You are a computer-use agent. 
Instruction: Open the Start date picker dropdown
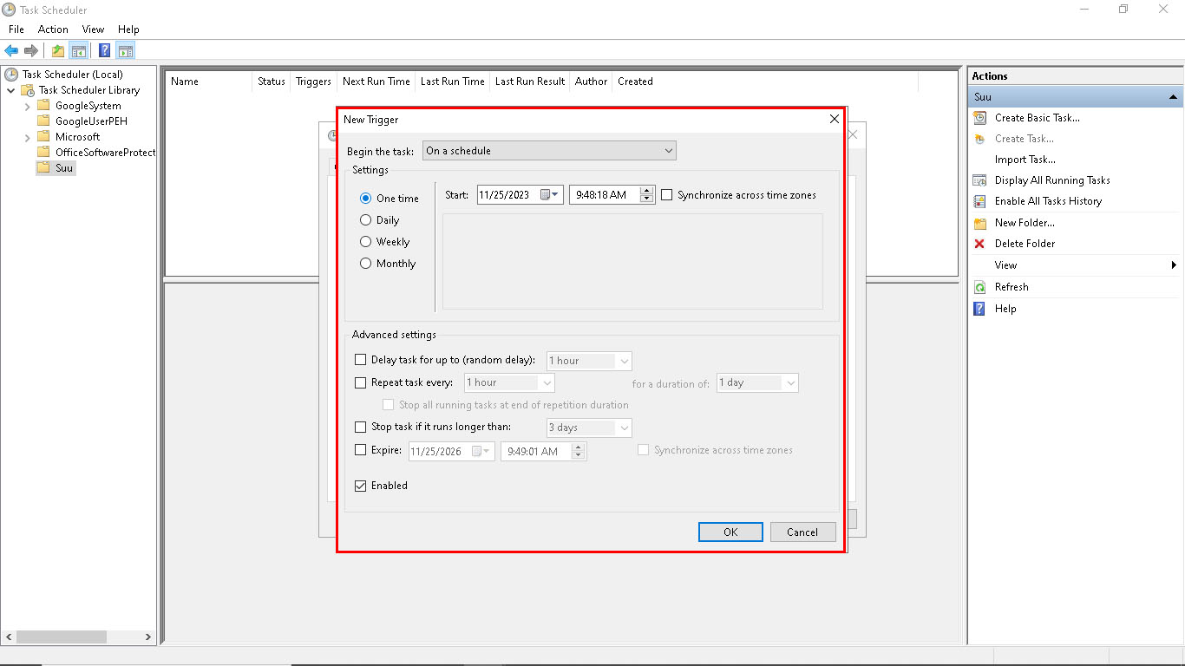click(x=553, y=195)
